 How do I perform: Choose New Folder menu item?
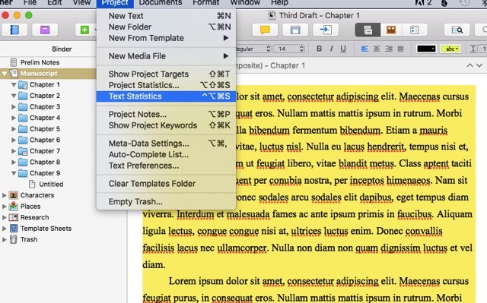click(166, 27)
